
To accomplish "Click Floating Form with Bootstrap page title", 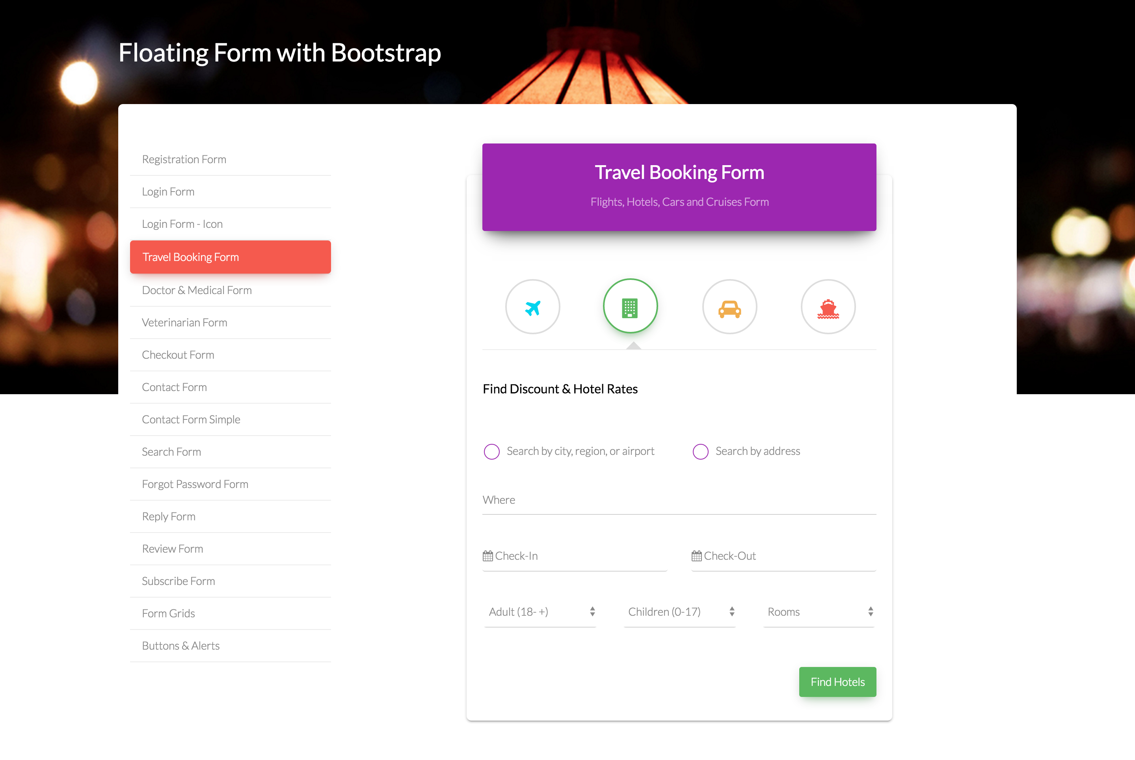I will click(280, 53).
